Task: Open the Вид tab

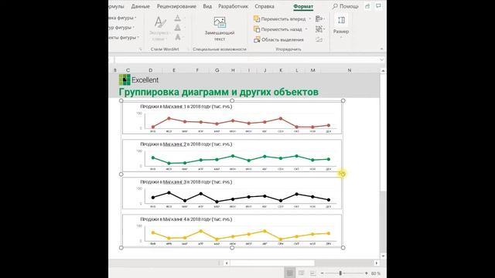Action: pos(207,6)
